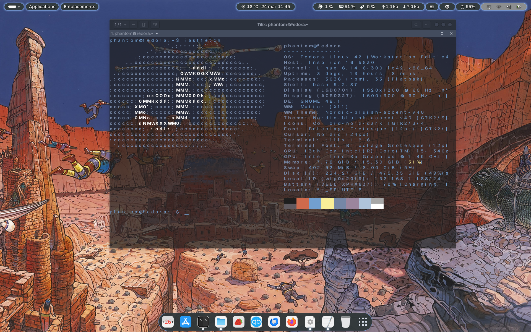Image resolution: width=531 pixels, height=332 pixels.
Task: Click the terminal prompt input line at bottom
Action: (x=149, y=212)
